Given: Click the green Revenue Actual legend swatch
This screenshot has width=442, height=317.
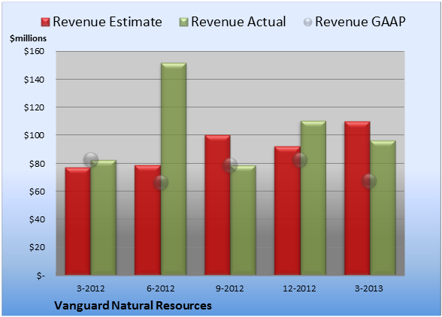Looking at the screenshot, I should (183, 23).
